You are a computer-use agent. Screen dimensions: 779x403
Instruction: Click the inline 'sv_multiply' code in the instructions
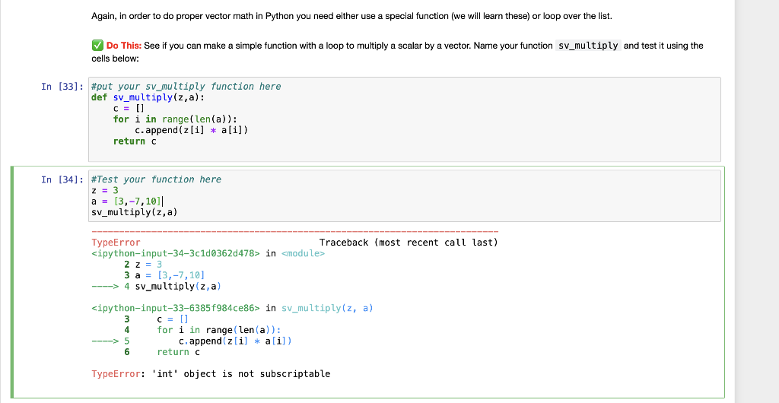(x=588, y=46)
